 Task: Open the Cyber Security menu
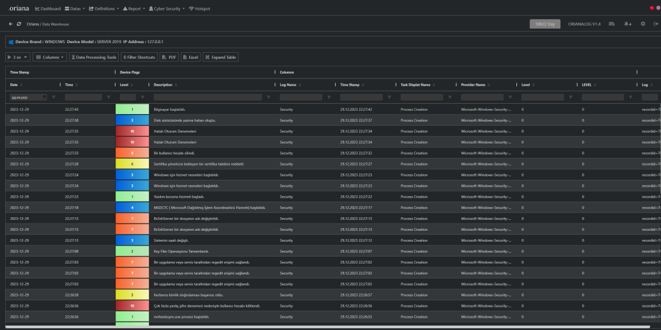tap(167, 9)
